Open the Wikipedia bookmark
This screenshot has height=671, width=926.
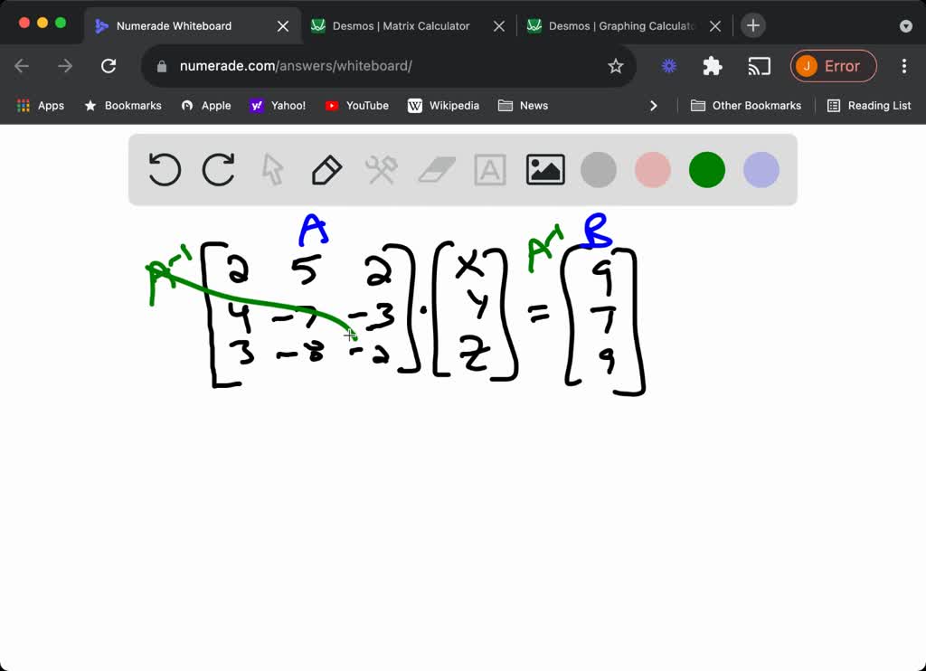(444, 105)
